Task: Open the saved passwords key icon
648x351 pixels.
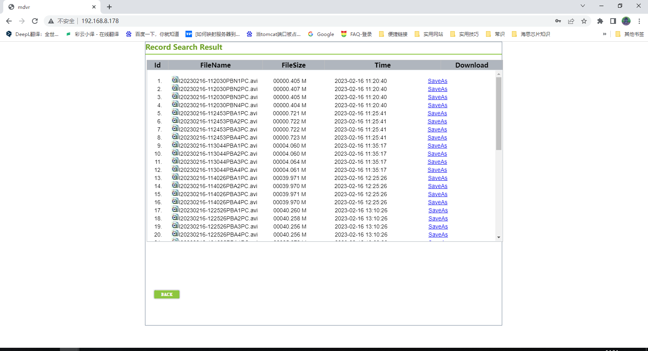Action: 558,21
